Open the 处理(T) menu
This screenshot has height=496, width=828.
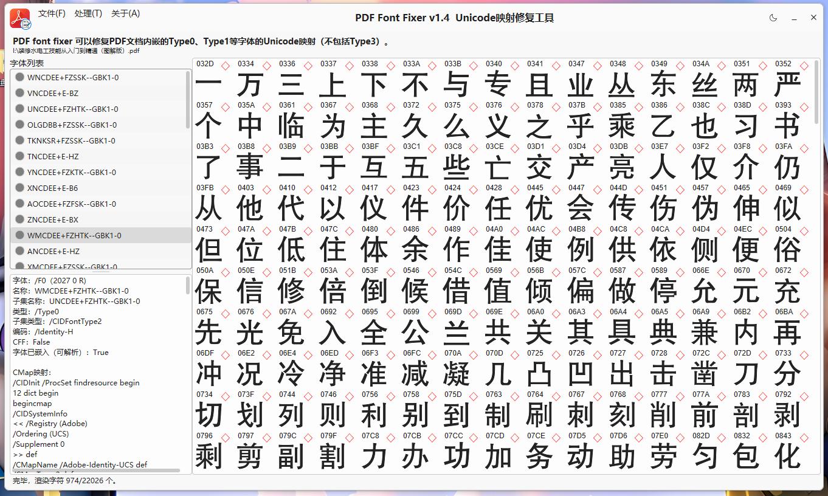[x=89, y=13]
